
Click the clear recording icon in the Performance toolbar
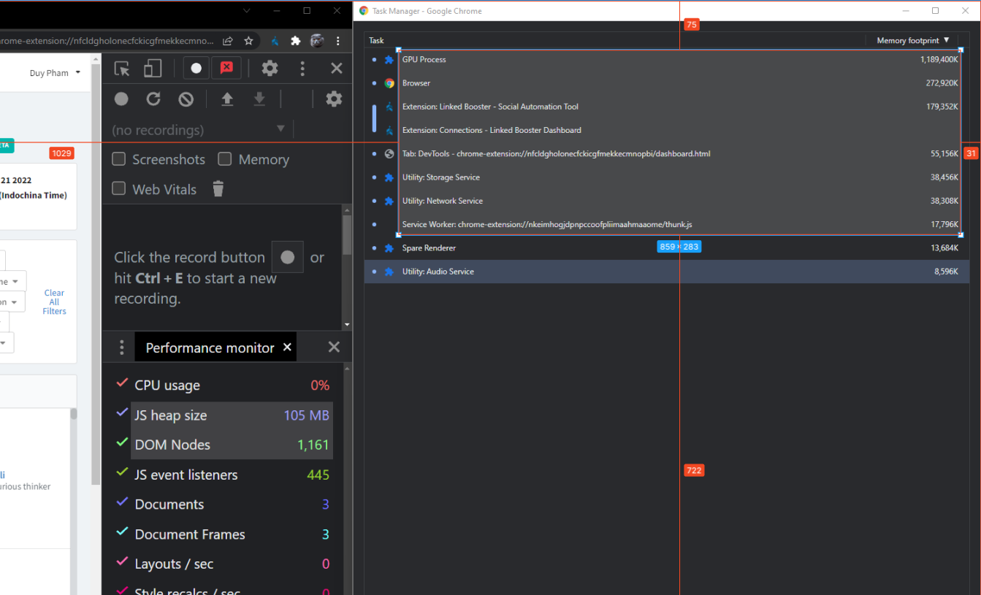186,99
